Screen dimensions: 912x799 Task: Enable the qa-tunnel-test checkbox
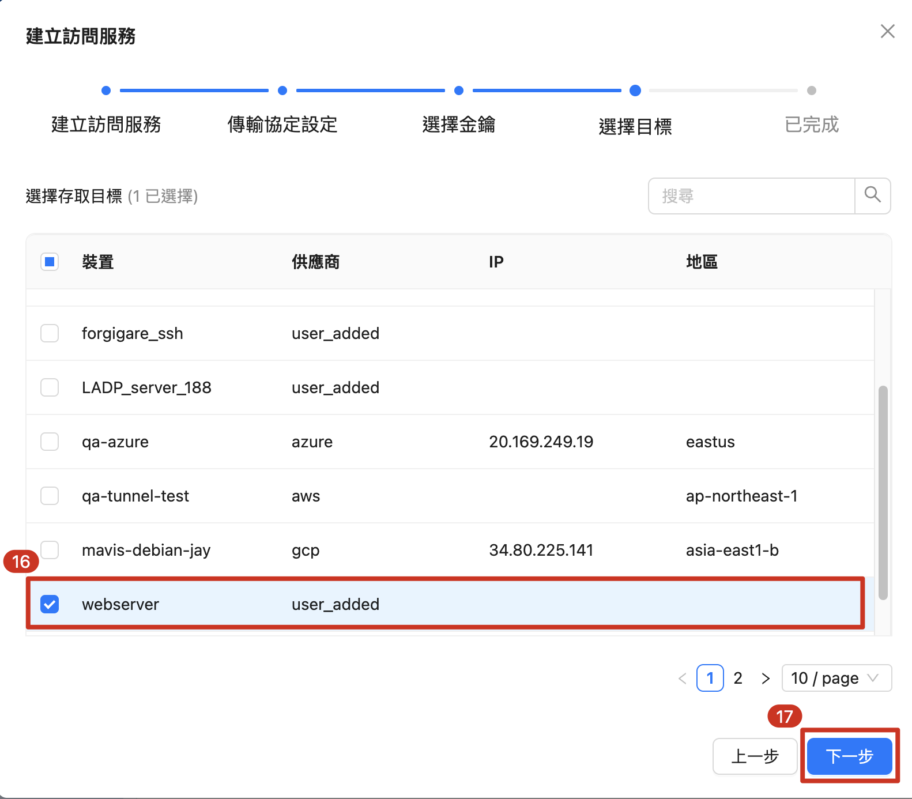[x=50, y=496]
